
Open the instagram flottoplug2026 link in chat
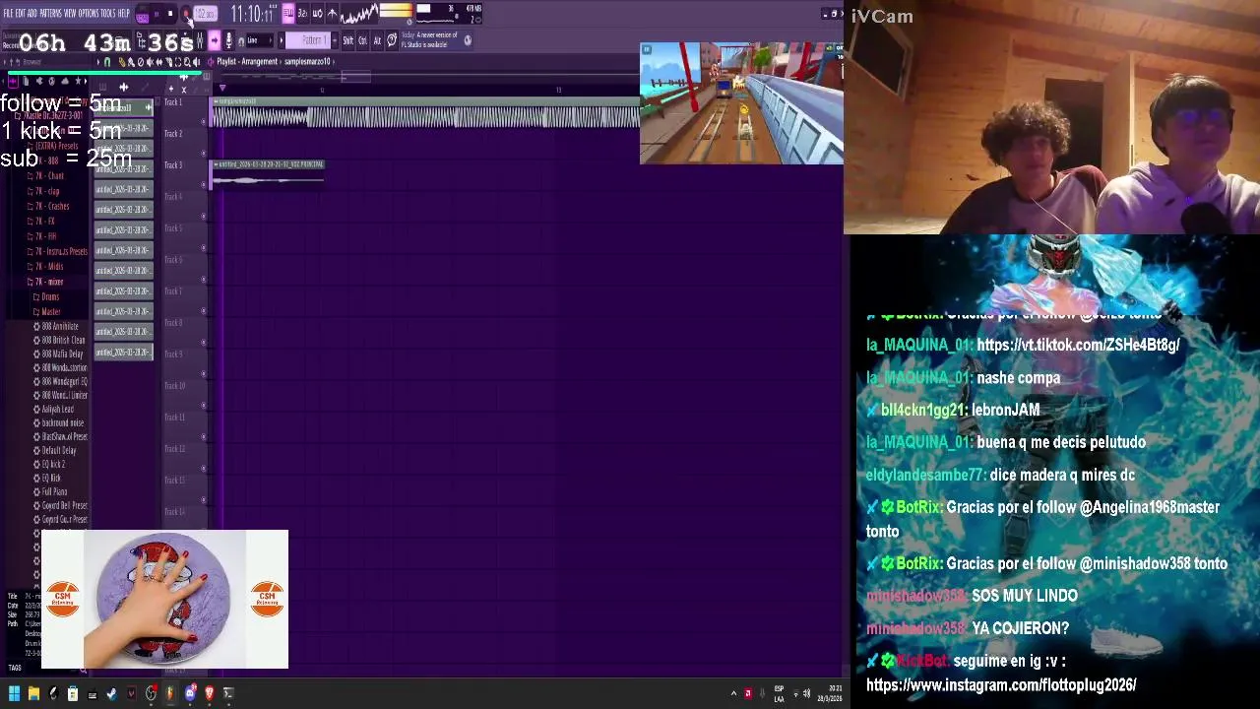tap(1001, 684)
